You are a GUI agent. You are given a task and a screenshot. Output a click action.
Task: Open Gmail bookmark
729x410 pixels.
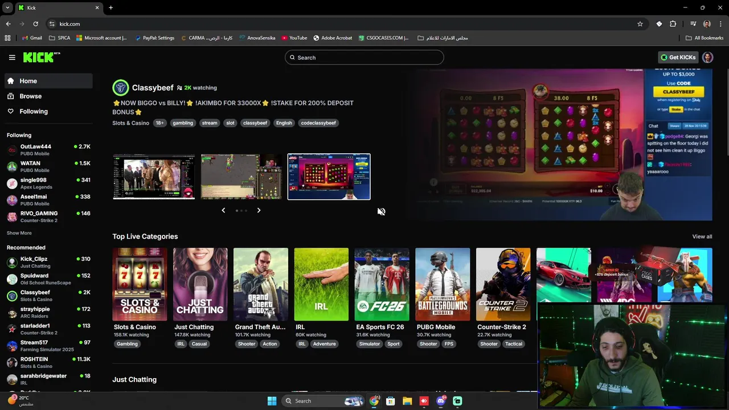click(x=32, y=38)
